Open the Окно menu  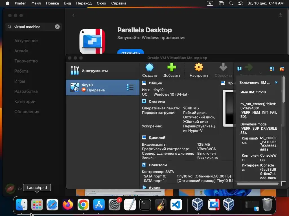click(x=101, y=3)
